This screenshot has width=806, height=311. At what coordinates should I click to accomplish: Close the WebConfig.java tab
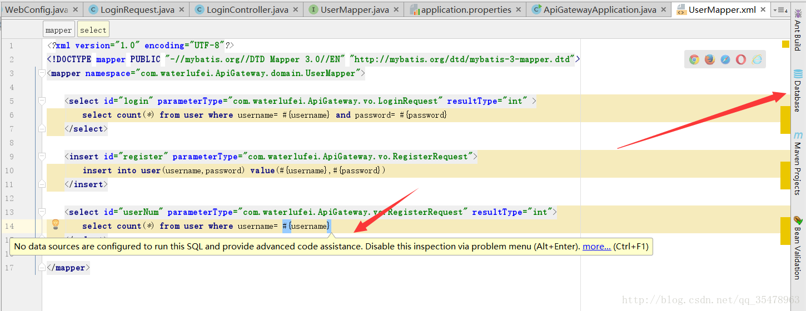pyautogui.click(x=76, y=10)
